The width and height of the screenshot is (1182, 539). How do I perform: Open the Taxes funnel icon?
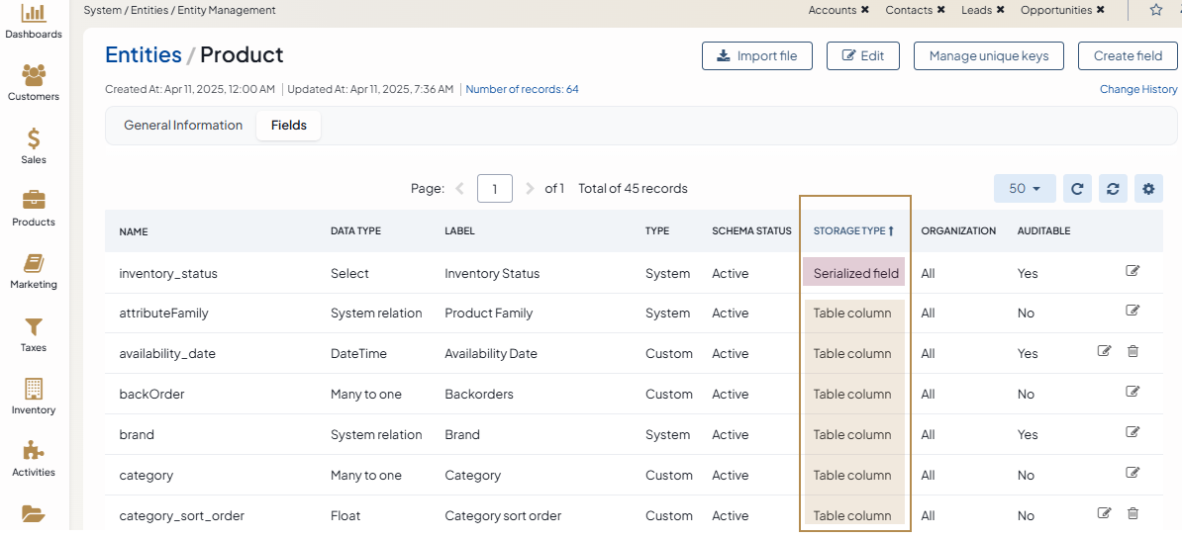click(34, 333)
